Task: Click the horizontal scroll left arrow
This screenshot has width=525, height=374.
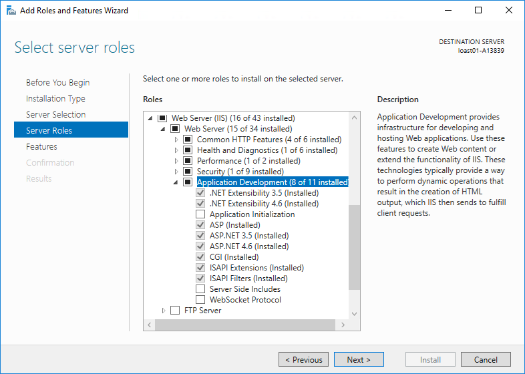Action: click(x=150, y=325)
